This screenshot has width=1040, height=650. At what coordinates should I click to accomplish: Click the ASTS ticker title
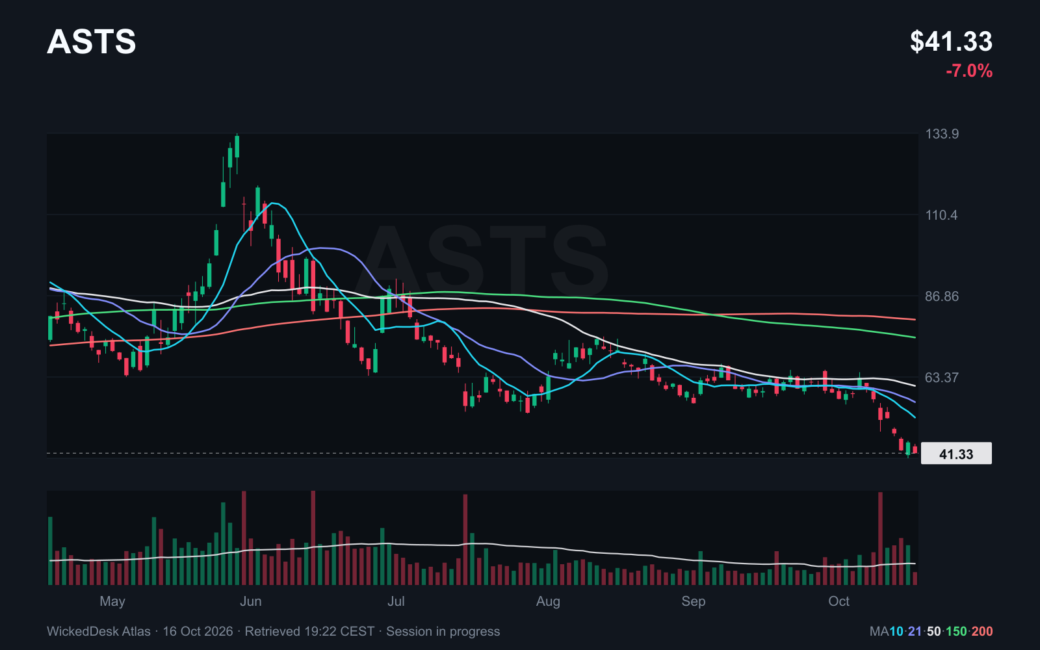(x=92, y=42)
